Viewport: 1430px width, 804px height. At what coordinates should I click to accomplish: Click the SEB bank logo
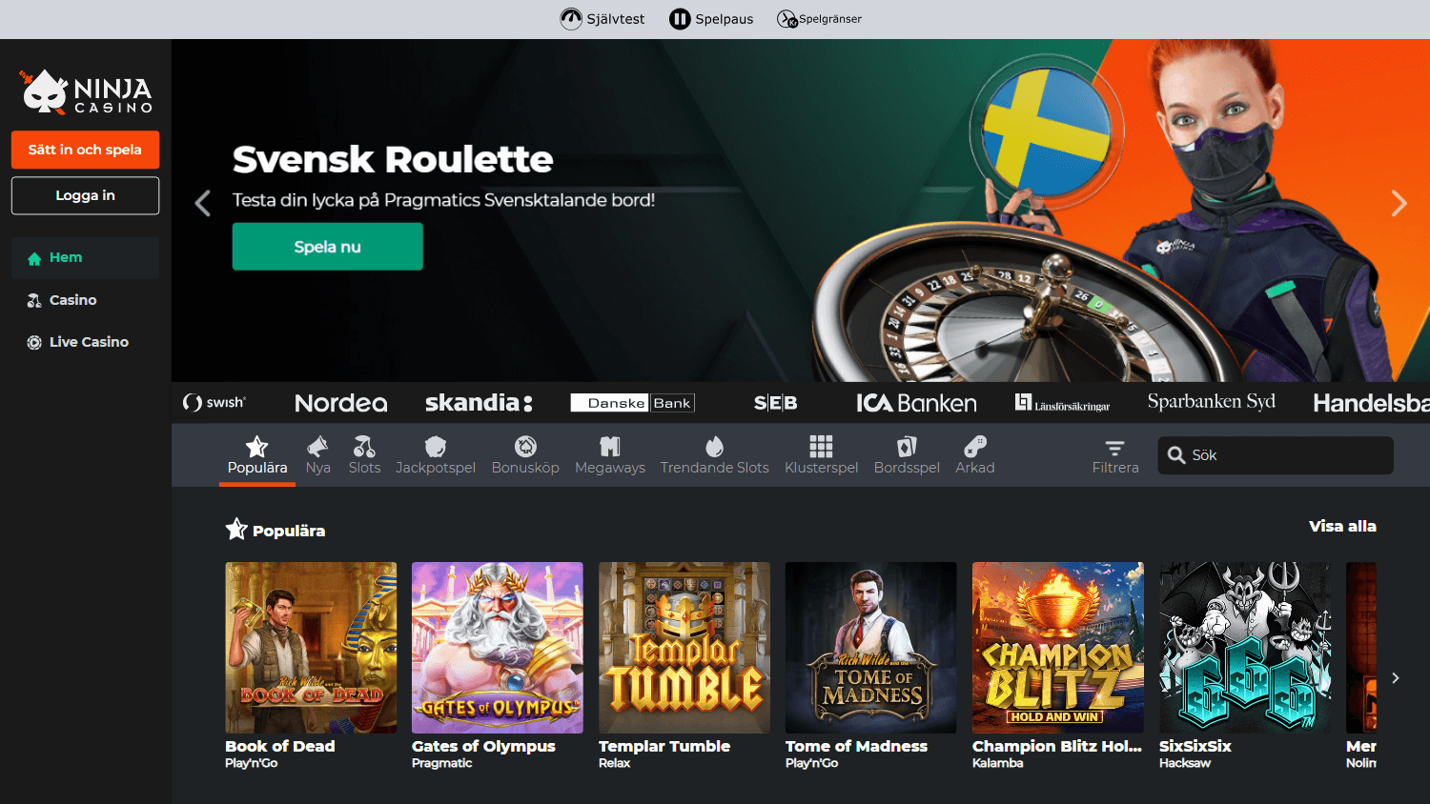click(x=776, y=403)
